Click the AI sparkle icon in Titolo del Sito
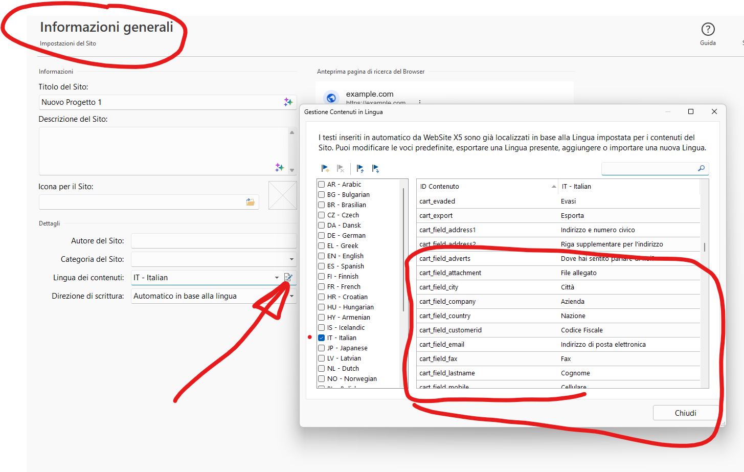744x472 pixels. click(288, 102)
